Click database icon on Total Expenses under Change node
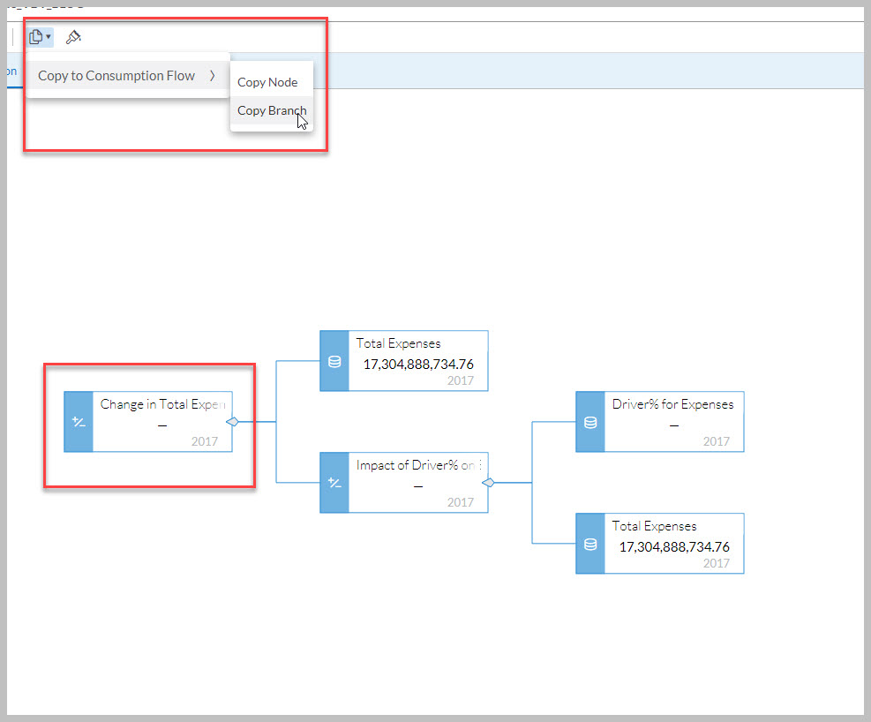This screenshot has width=871, height=722. 334,361
